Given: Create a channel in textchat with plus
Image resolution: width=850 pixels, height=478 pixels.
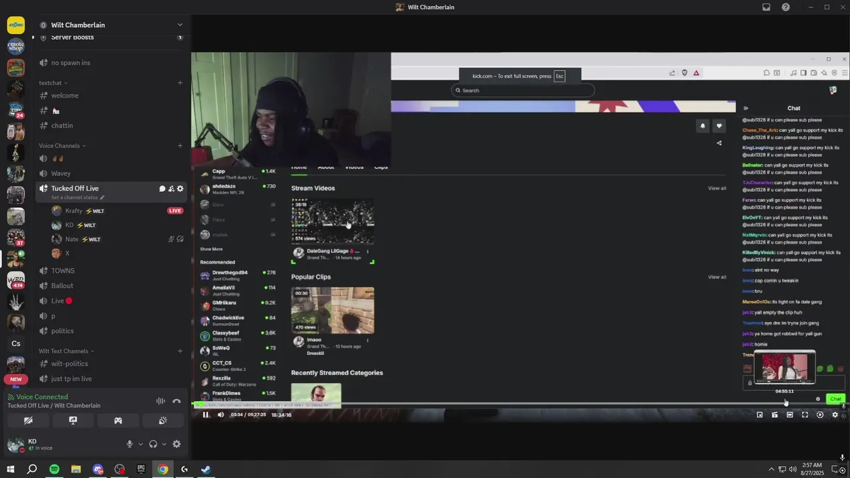Looking at the screenshot, I should [x=180, y=83].
